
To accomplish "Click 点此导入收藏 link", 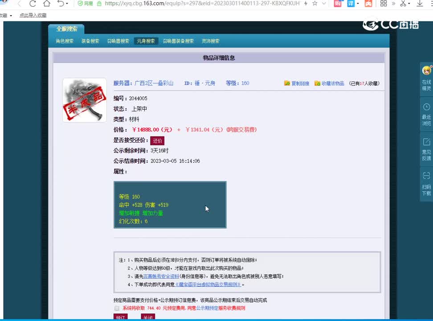I will tap(33, 16).
